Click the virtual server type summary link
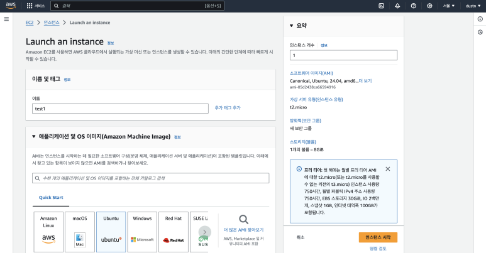486x253 pixels. [316, 99]
